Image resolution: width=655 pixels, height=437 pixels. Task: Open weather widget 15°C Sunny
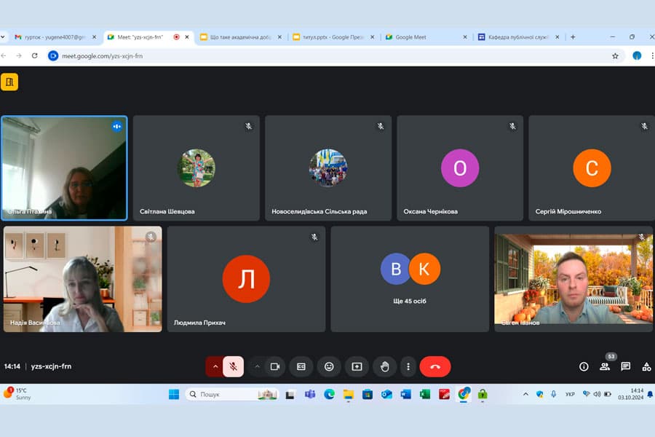[x=17, y=394]
